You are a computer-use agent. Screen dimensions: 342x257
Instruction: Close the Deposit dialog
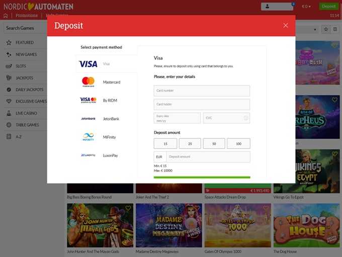(x=286, y=26)
